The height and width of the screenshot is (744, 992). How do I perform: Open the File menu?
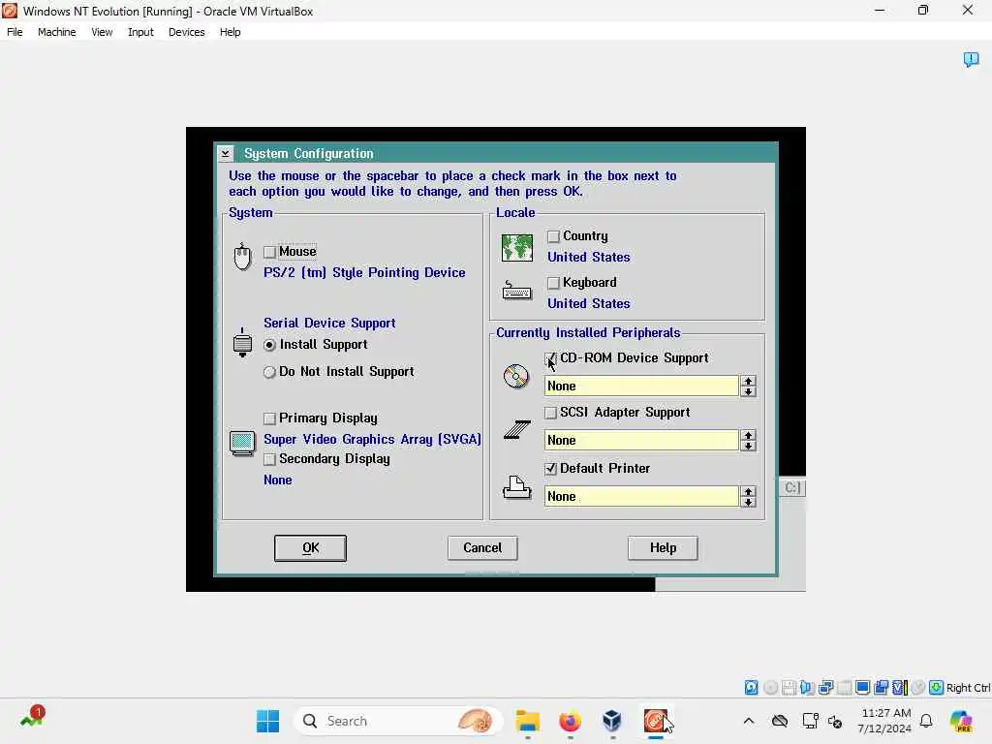15,32
